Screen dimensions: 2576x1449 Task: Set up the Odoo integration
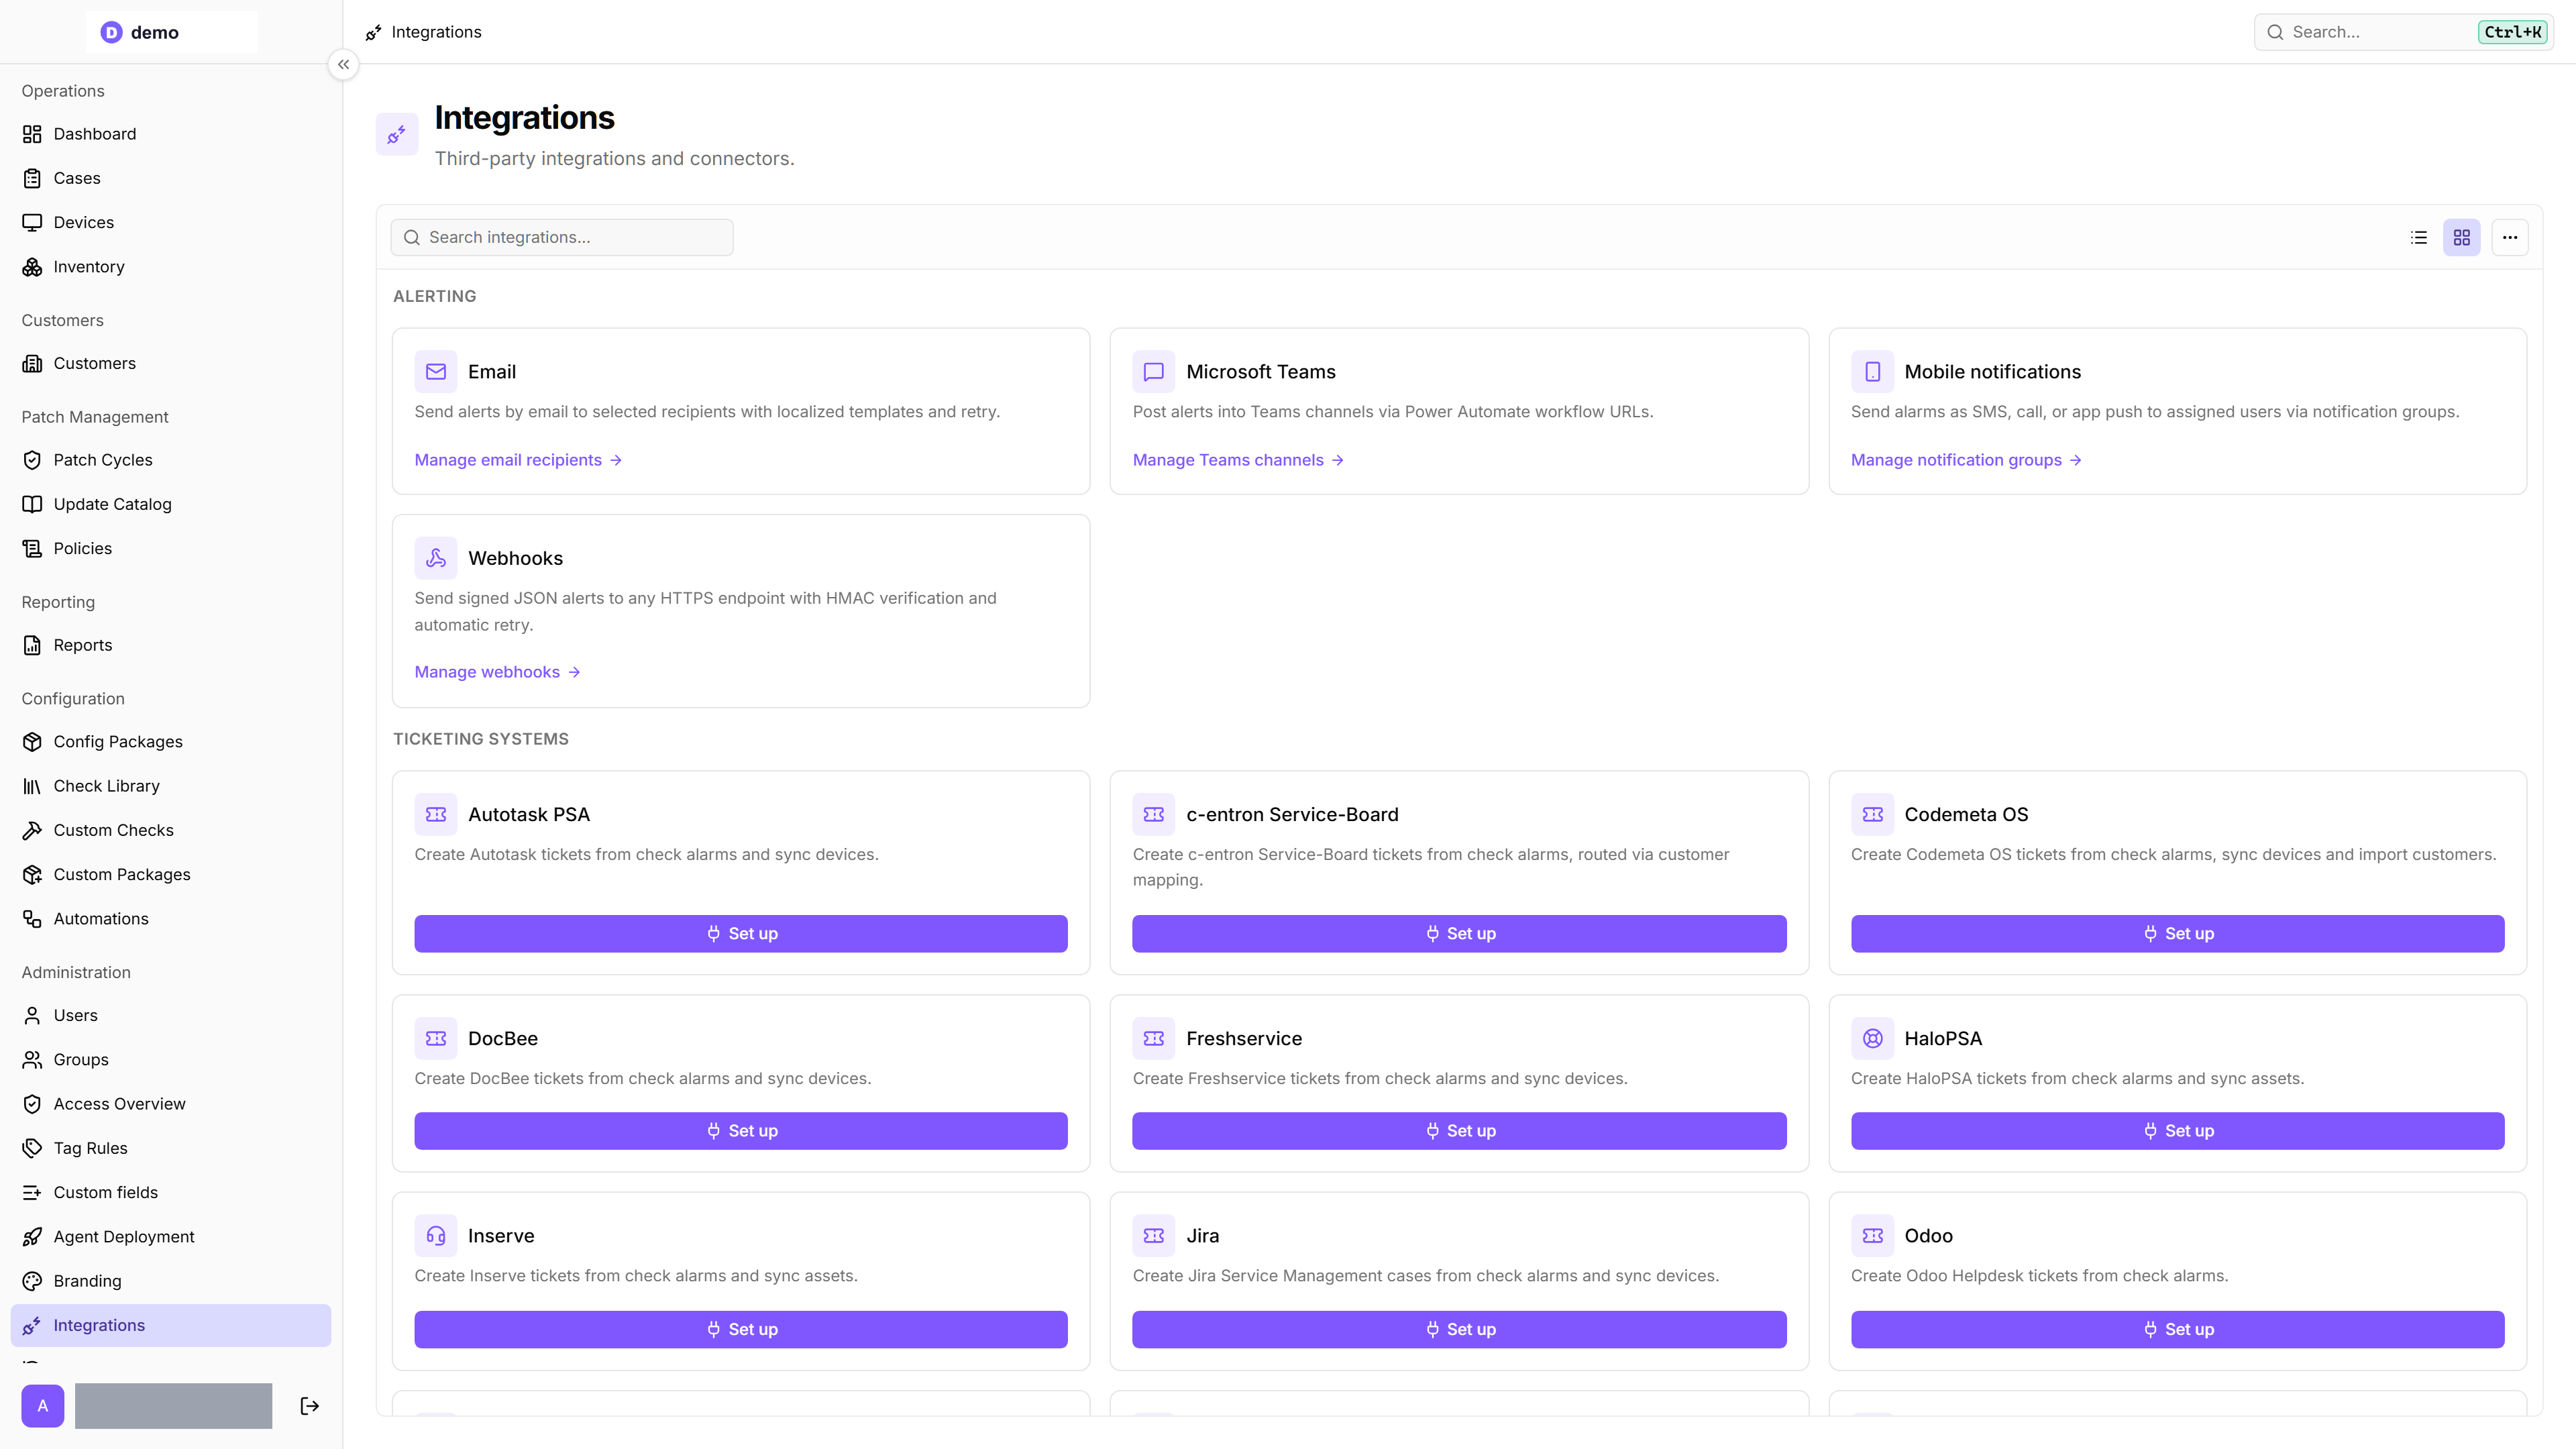2178,1330
